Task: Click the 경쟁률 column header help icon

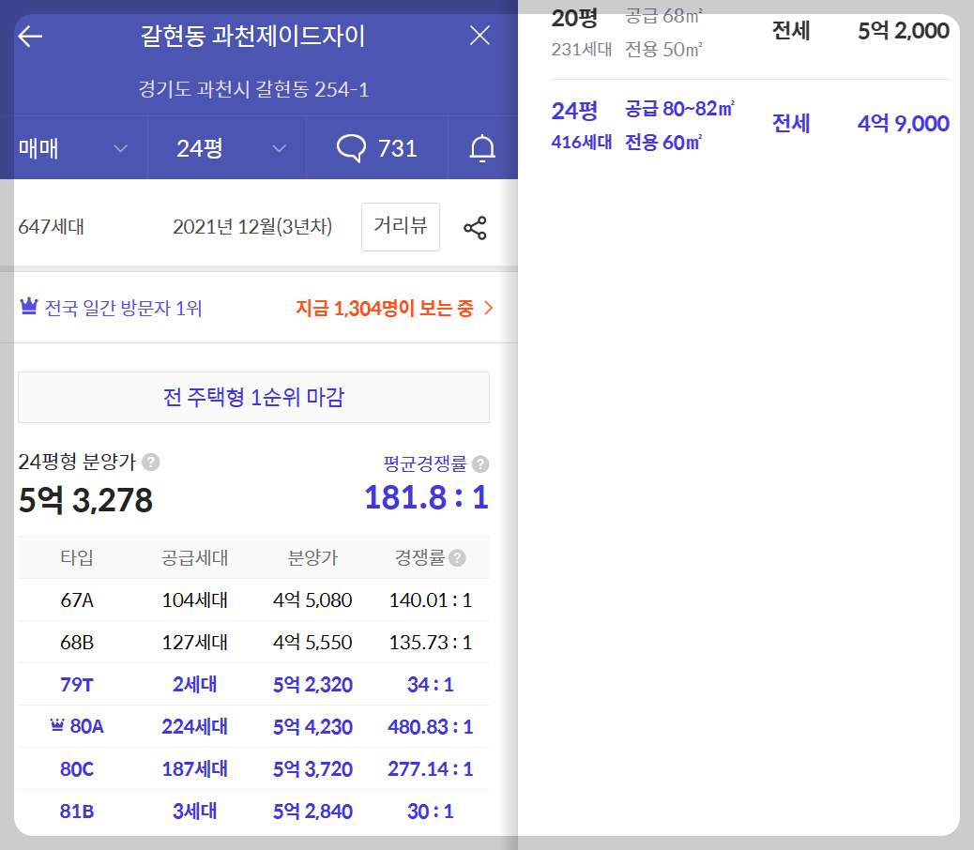Action: 457,557
